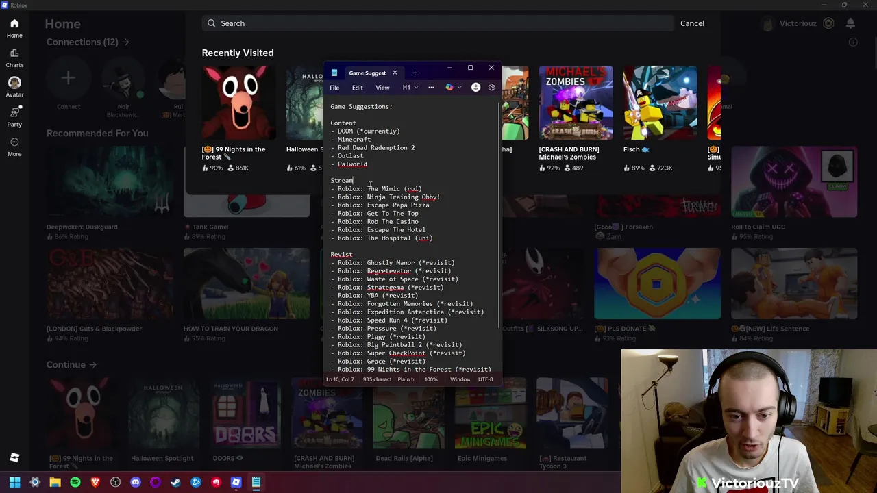Click the 'Red Dead Redemption 2' line
Image resolution: width=877 pixels, height=493 pixels.
[x=373, y=147]
